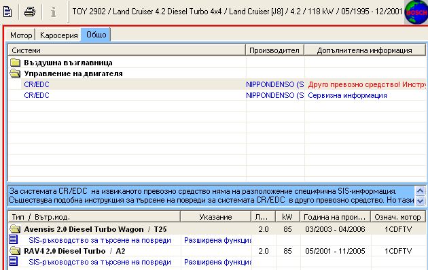Select RAV4 2.0 Diesel Turbo row
The image size is (428, 270).
tap(217, 251)
